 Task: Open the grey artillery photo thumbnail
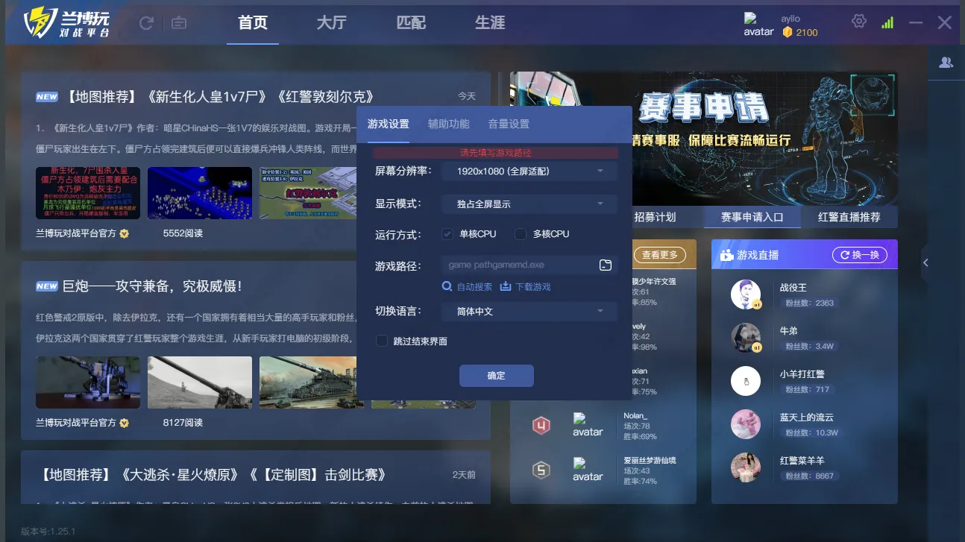[x=200, y=382]
